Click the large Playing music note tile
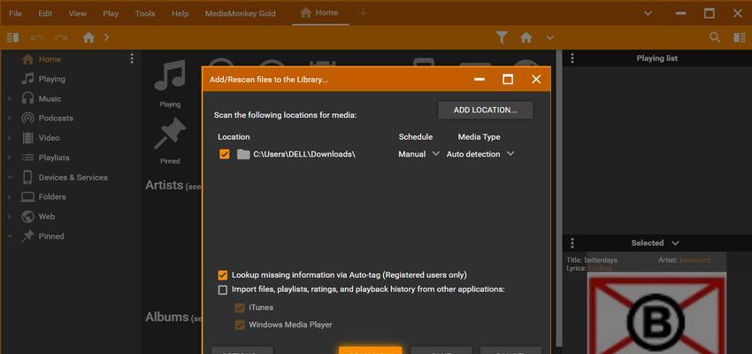Viewport: 752px width, 354px height. [170, 75]
